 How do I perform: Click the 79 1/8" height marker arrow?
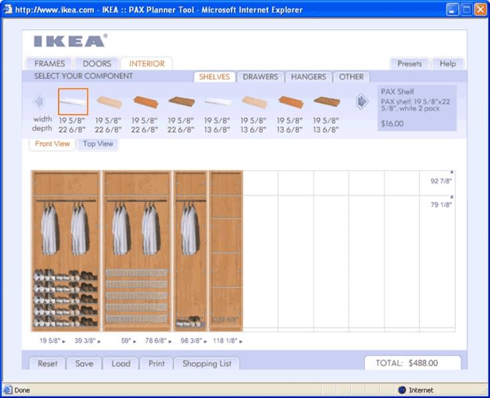[x=451, y=197]
